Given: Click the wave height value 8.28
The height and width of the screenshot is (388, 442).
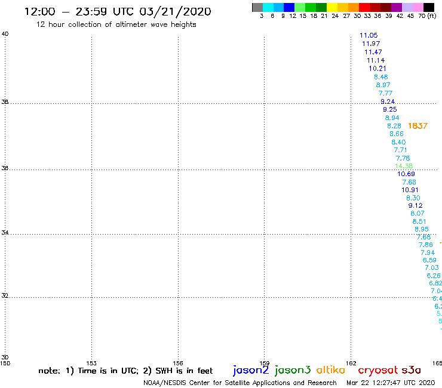Looking at the screenshot, I should click(394, 126).
